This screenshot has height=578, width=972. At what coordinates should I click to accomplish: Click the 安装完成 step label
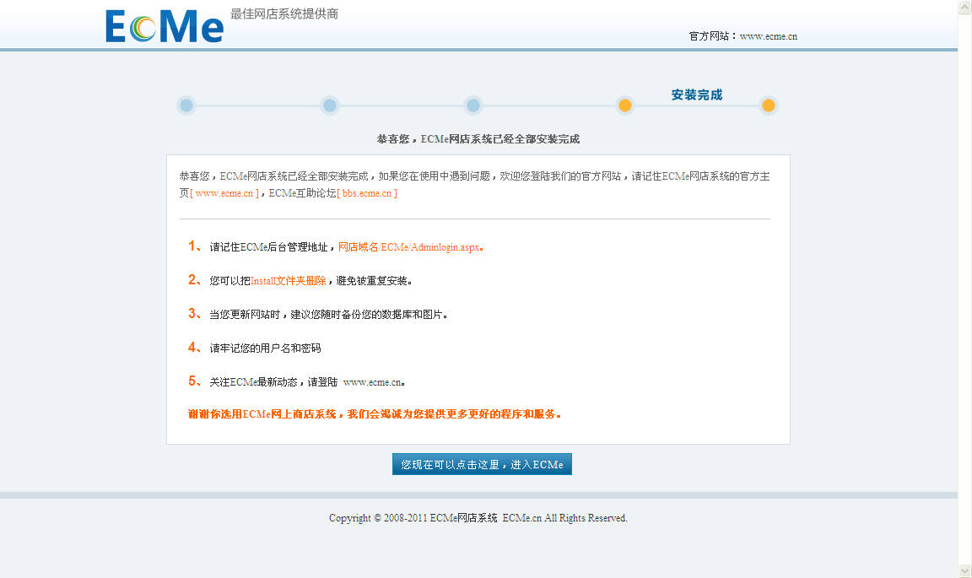coord(697,95)
